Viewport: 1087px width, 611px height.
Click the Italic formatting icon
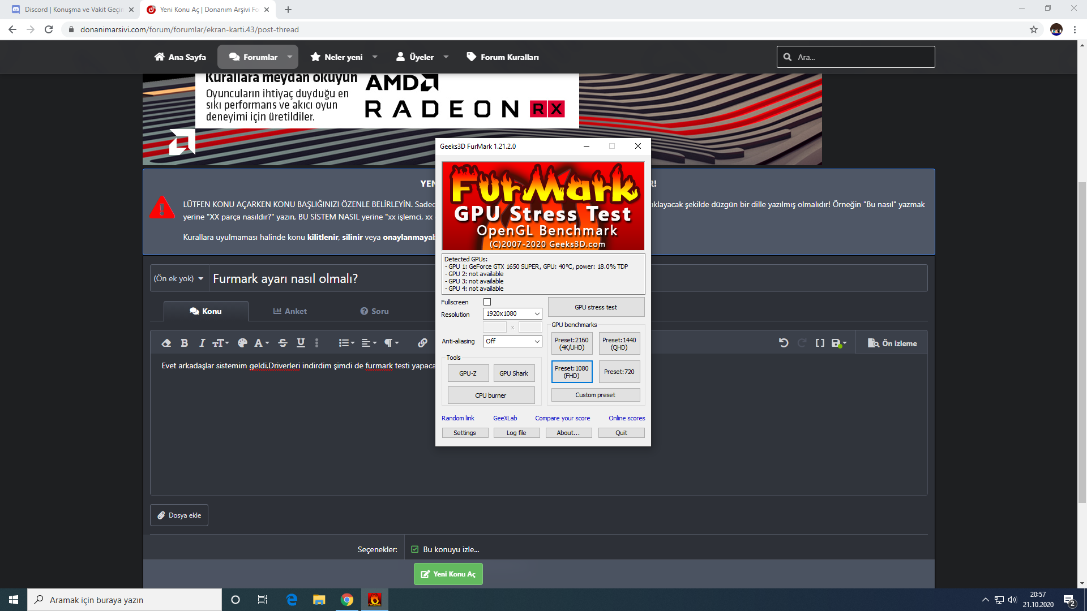coord(202,343)
